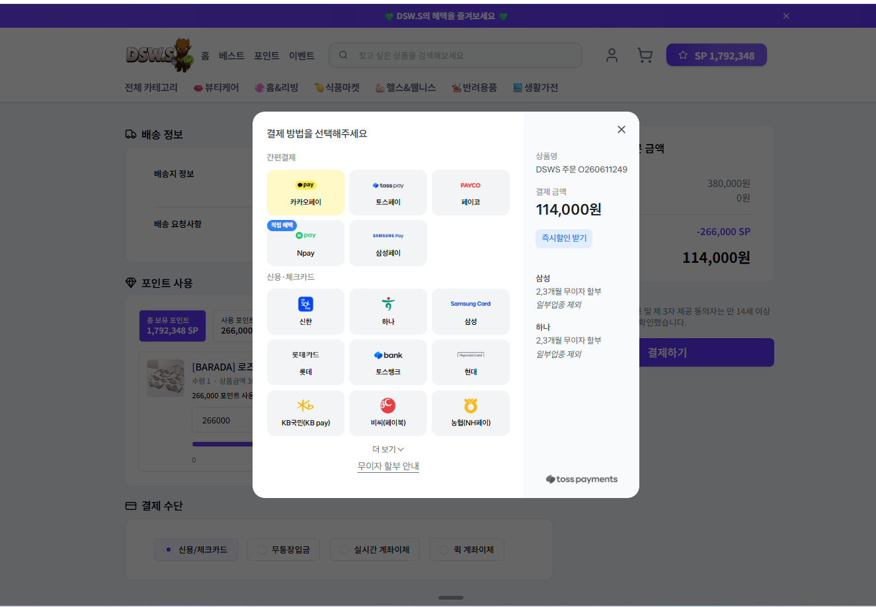Open 반려용품 category
Image resolution: width=876 pixels, height=607 pixels.
point(474,87)
